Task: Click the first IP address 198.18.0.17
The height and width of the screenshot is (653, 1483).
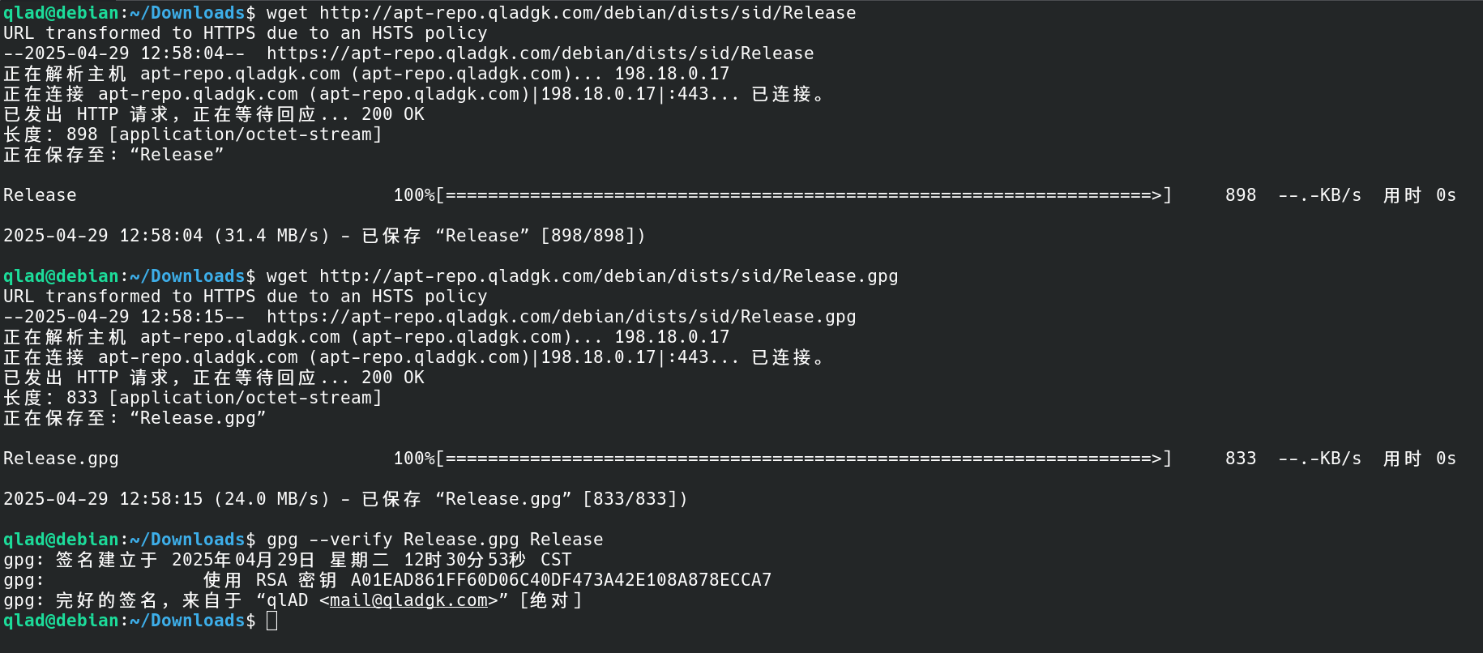Action: pos(672,74)
